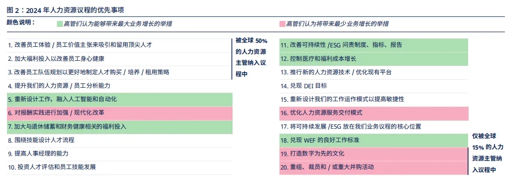Click green row 7 on retirement savings benefits
Viewport: 513px width, 183px height.
tap(120, 127)
